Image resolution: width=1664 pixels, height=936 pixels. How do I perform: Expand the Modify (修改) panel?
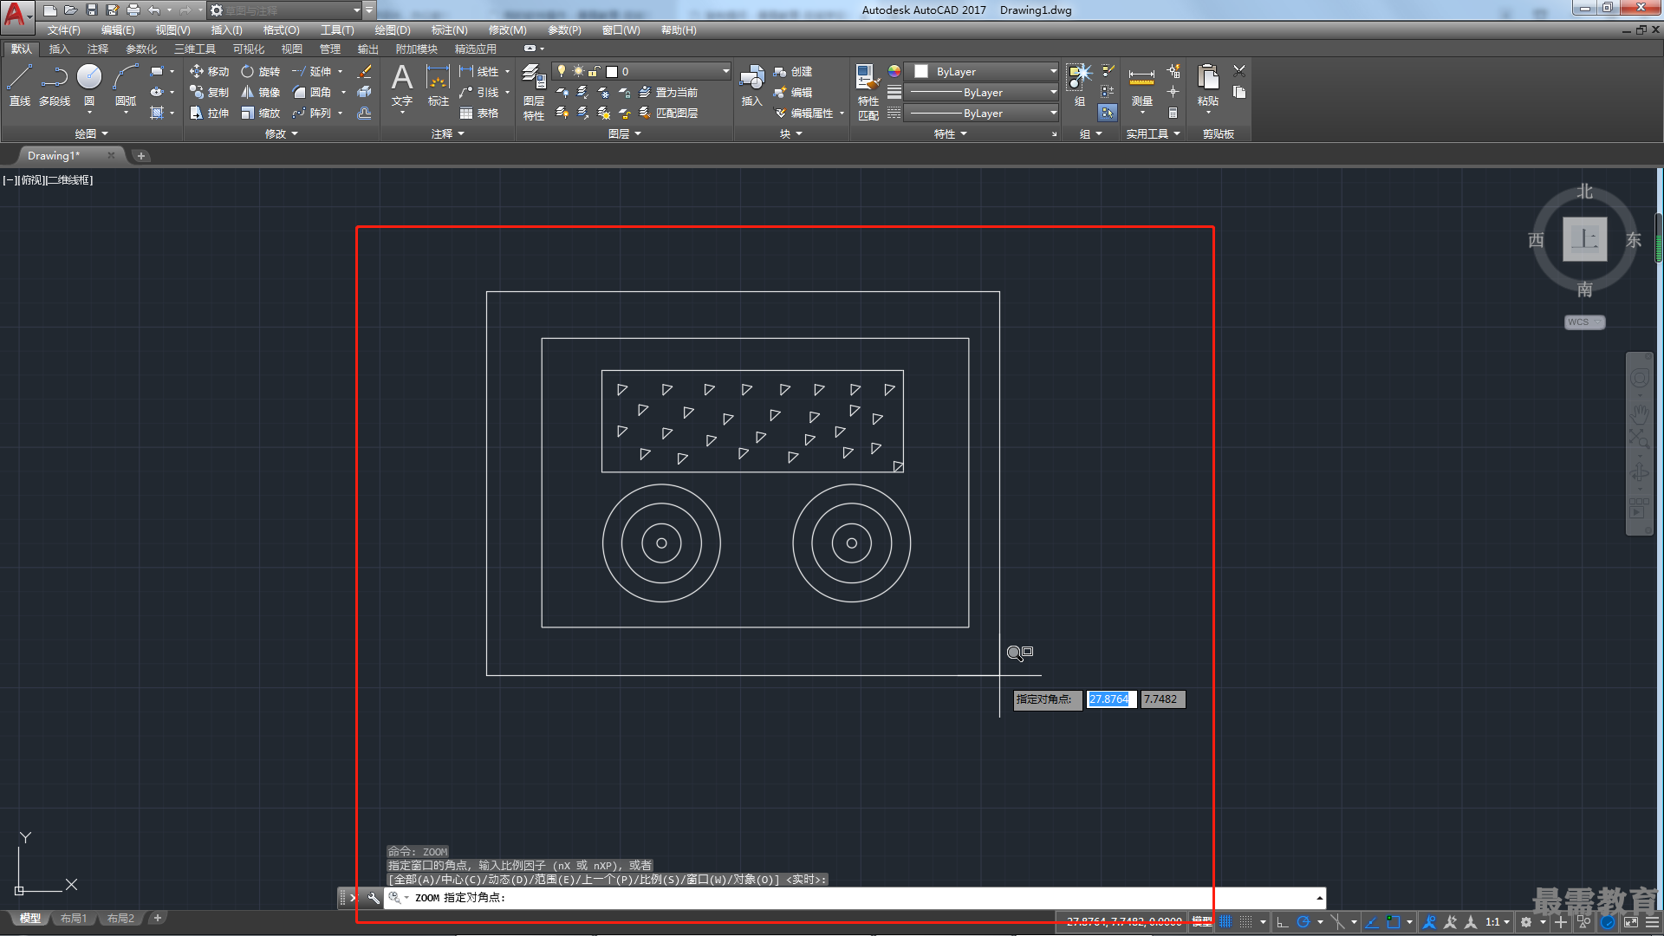(281, 134)
